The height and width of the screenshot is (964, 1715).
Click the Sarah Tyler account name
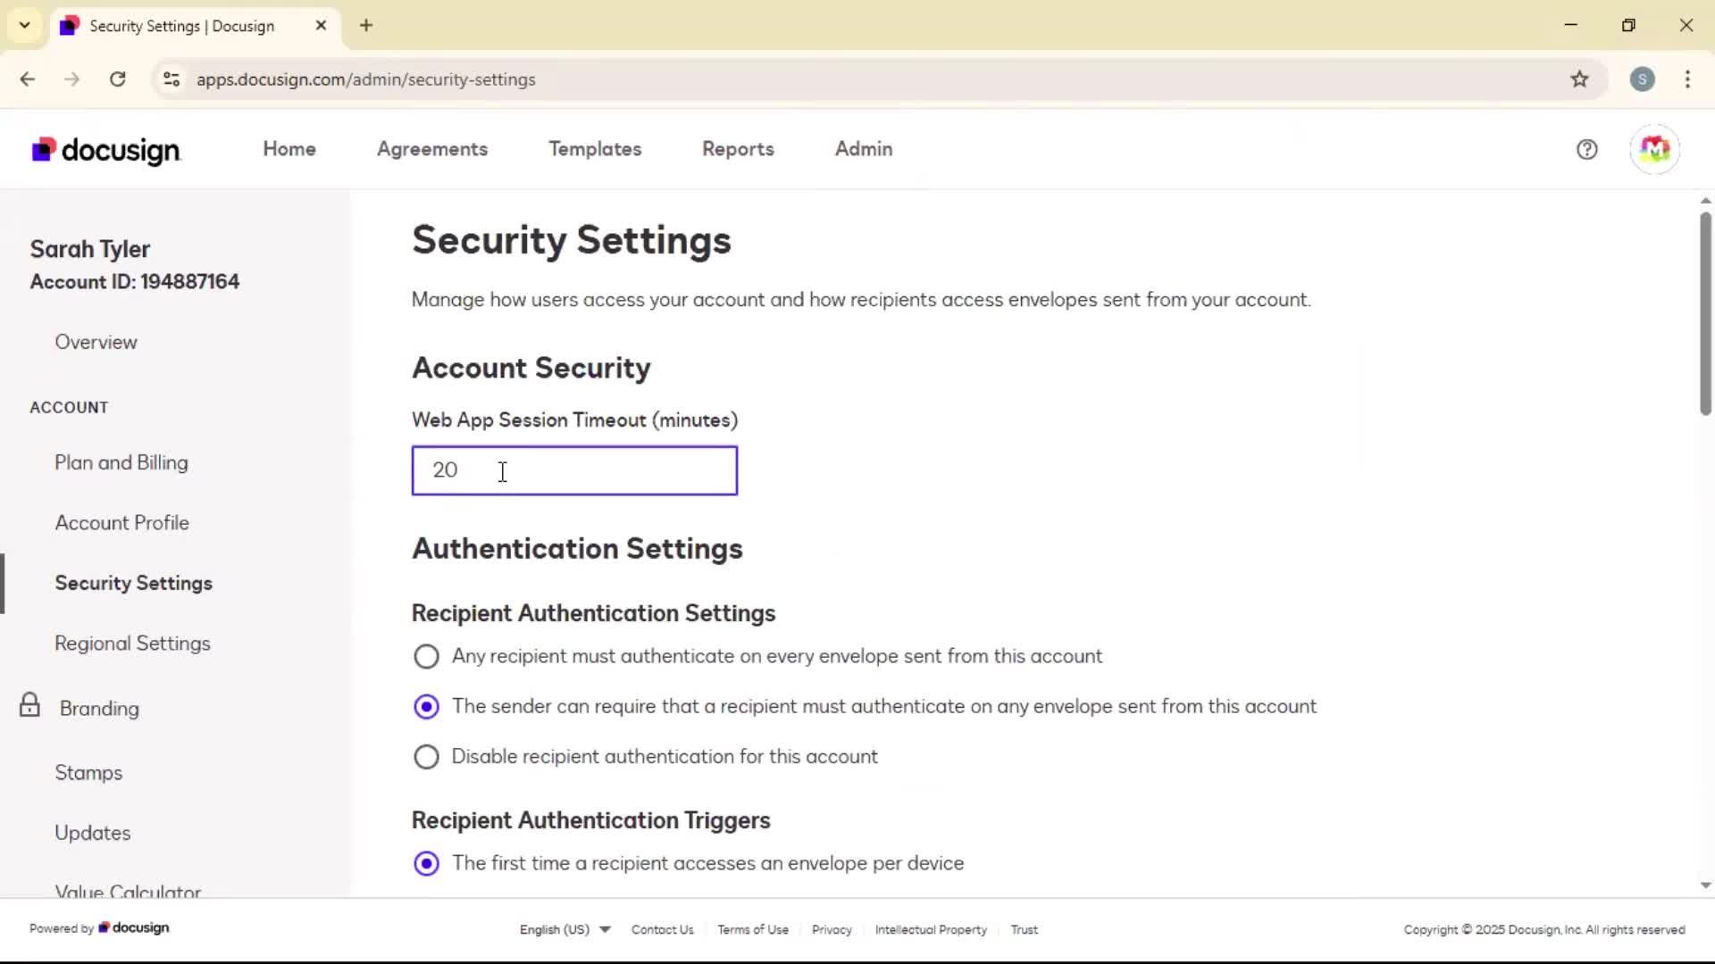[x=89, y=249]
